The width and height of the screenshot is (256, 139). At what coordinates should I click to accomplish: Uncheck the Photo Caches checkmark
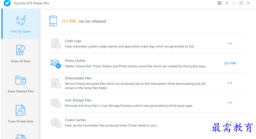(58, 66)
